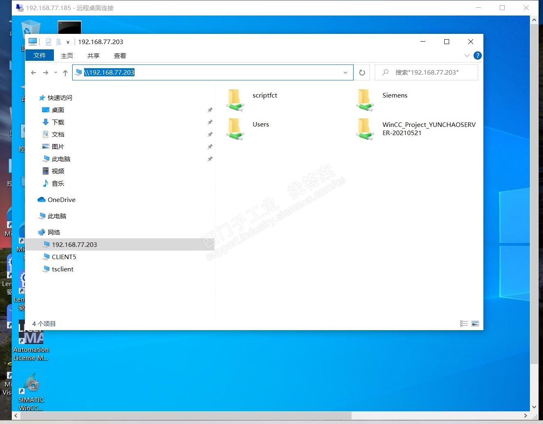This screenshot has width=543, height=424.
Task: Open the scriptfct shared folder icon
Action: (x=235, y=100)
